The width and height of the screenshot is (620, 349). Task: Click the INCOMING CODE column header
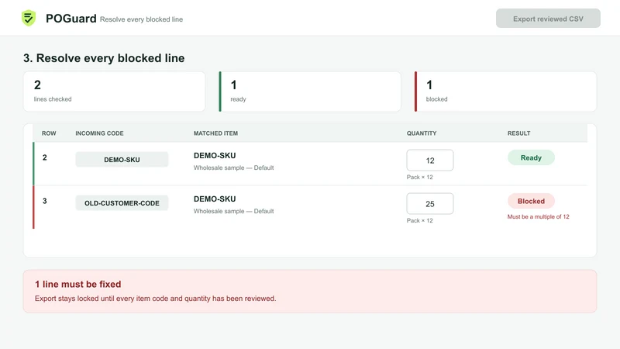pos(100,133)
